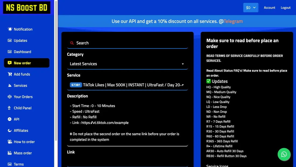
Task: Click 'AR30 - Auto Refill 30 Days' text
Action: click(x=225, y=151)
